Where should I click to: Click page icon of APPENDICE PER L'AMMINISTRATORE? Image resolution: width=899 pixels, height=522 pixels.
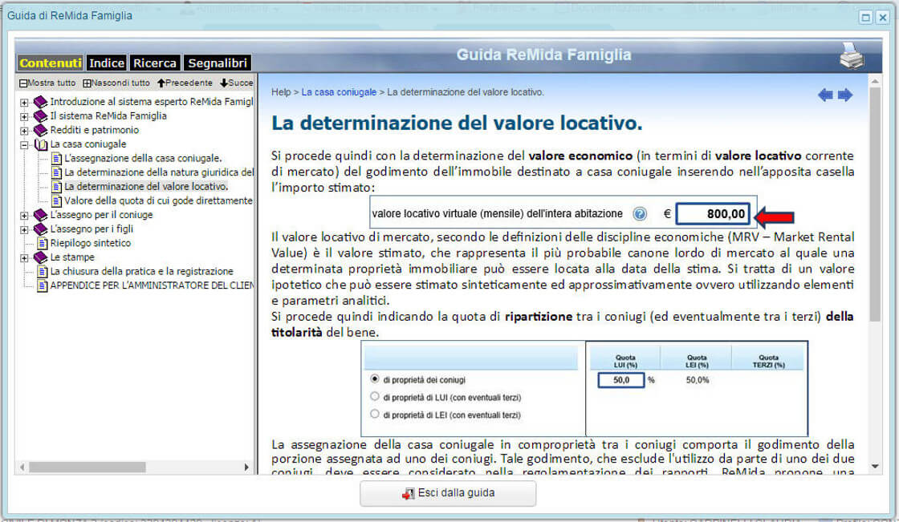click(x=42, y=285)
